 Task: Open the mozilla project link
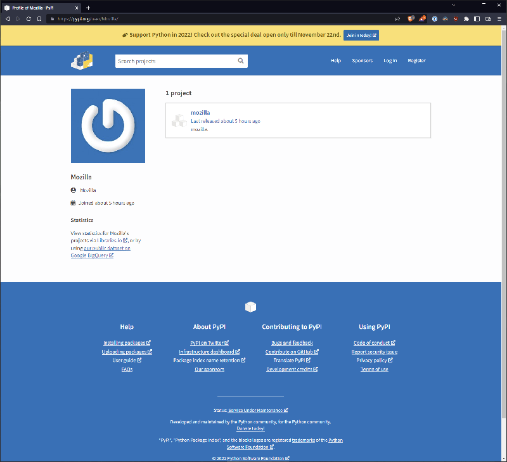200,113
